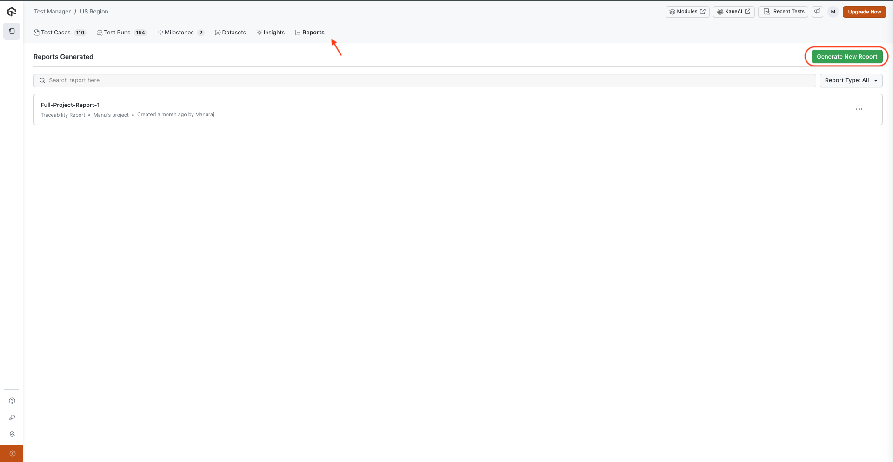This screenshot has width=893, height=462.
Task: Click the orange icon at the sidebar bottom
Action: coord(12,453)
